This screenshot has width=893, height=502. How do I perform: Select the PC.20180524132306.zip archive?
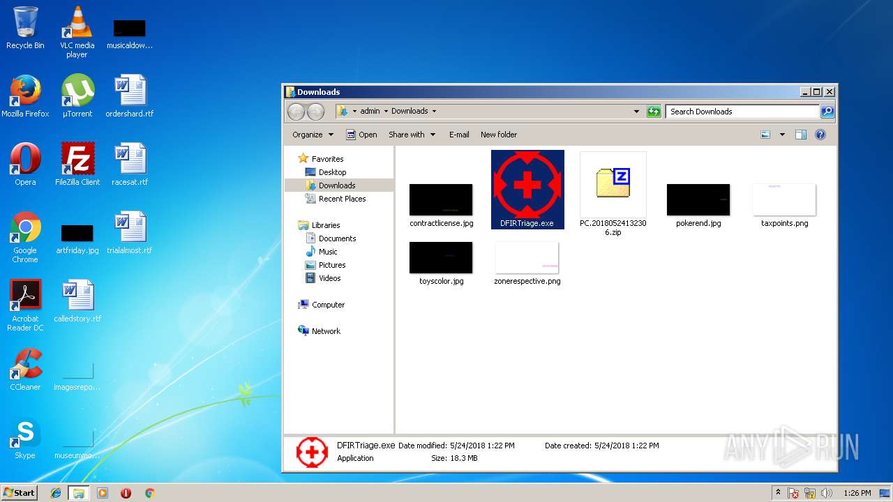613,194
